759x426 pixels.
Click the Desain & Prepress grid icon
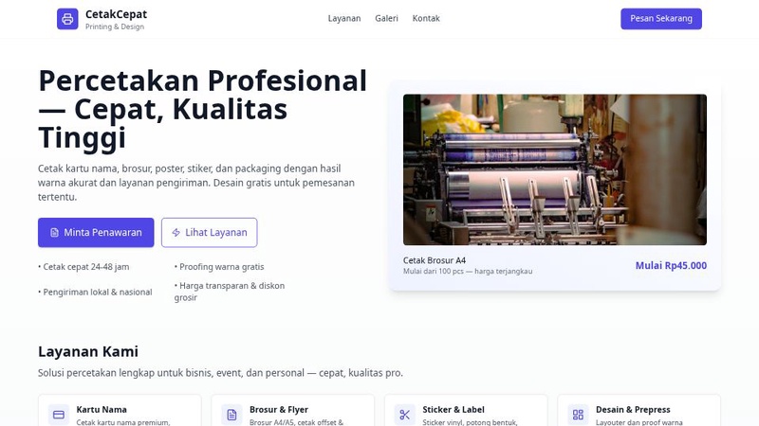pyautogui.click(x=578, y=415)
